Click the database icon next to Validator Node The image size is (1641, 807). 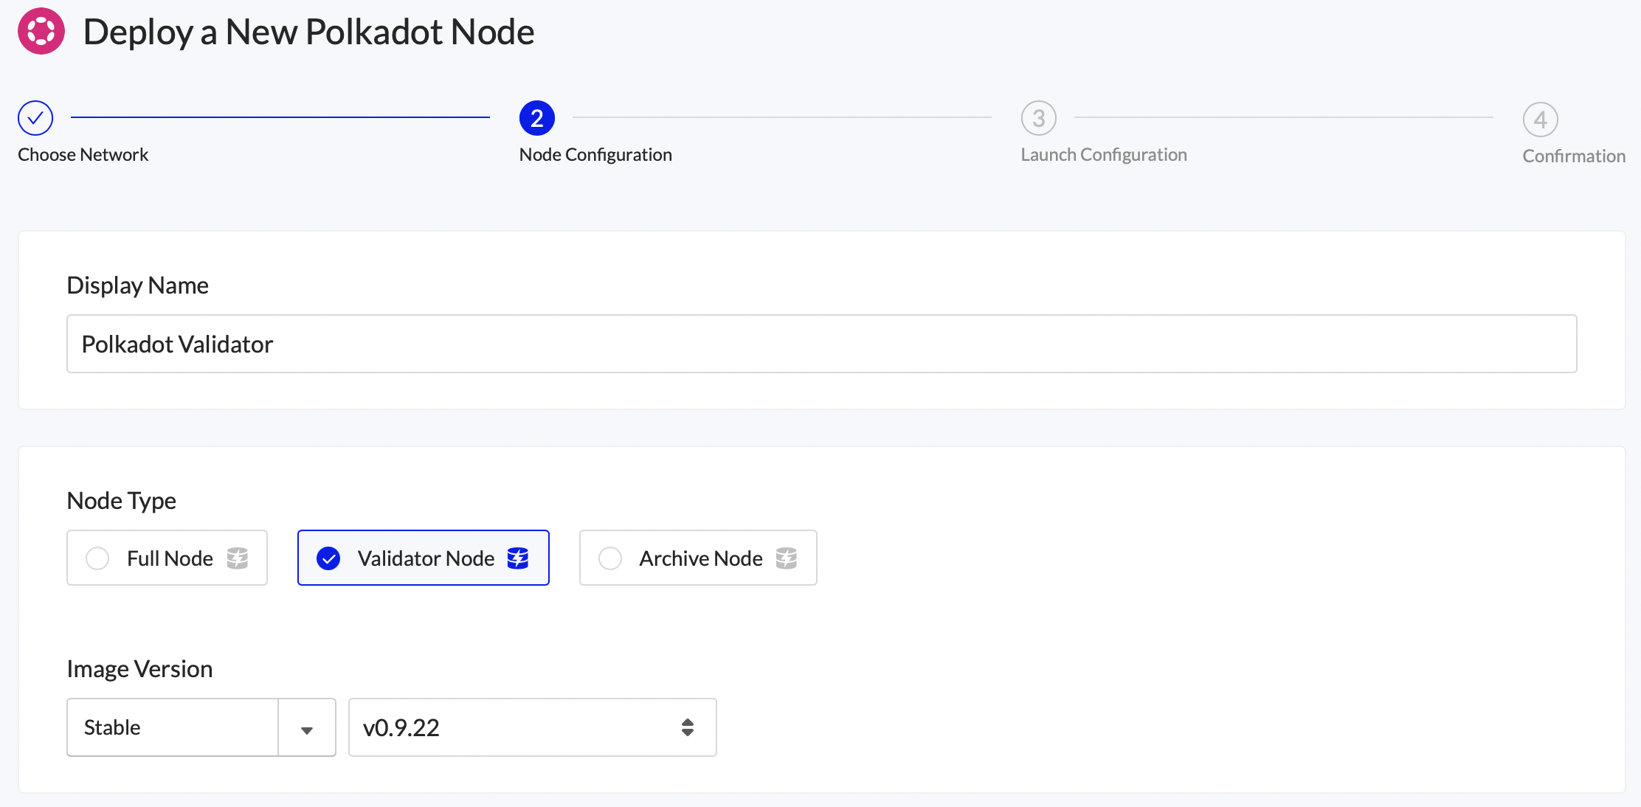tap(519, 558)
